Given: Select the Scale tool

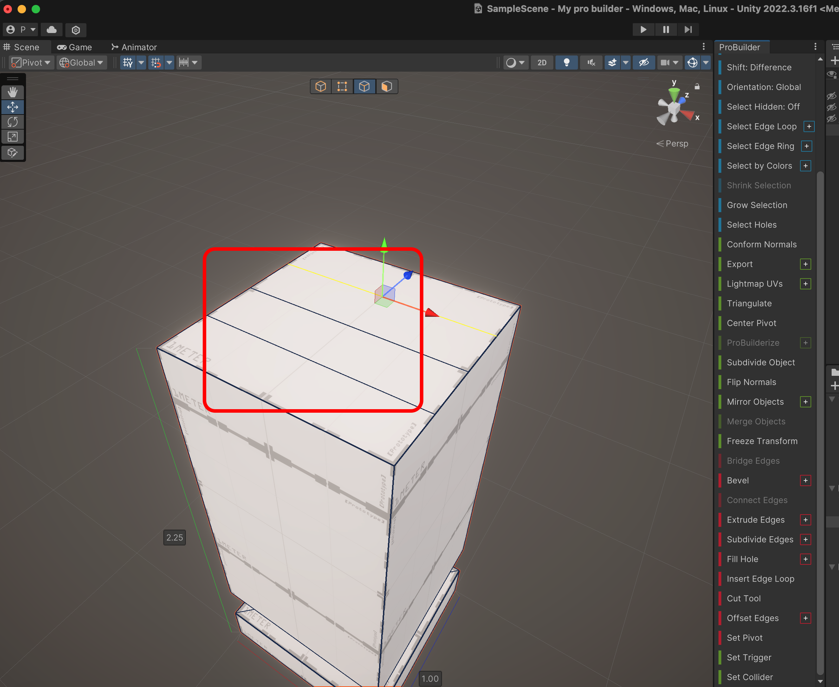Looking at the screenshot, I should pyautogui.click(x=13, y=137).
